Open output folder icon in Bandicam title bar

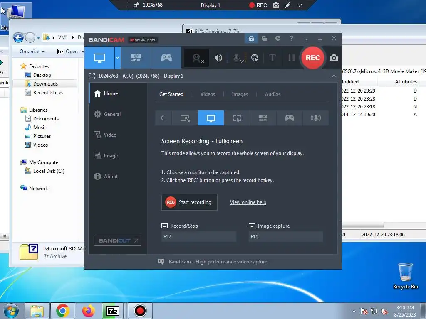pyautogui.click(x=265, y=39)
